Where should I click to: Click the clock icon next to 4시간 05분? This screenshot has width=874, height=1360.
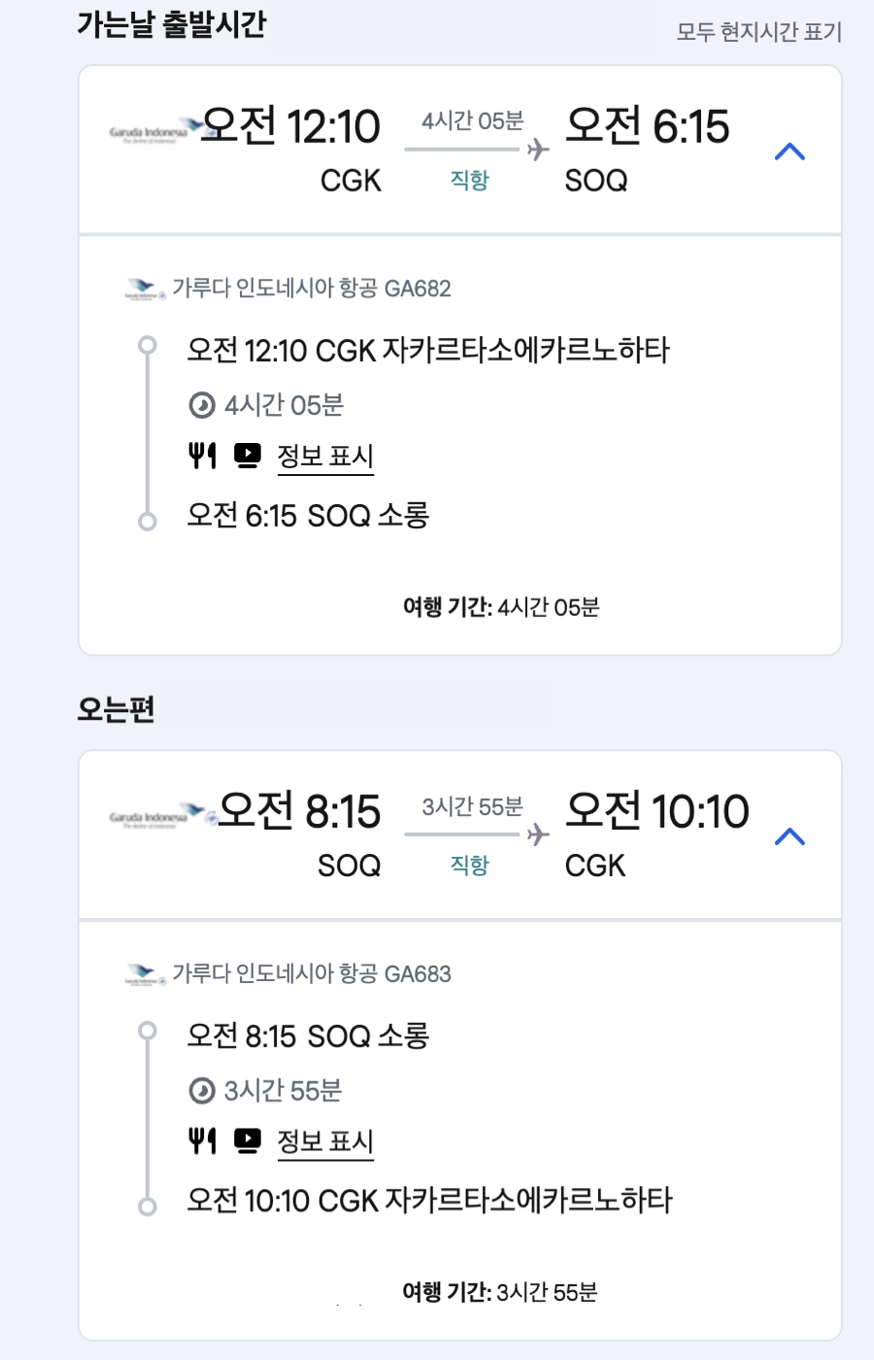[202, 405]
